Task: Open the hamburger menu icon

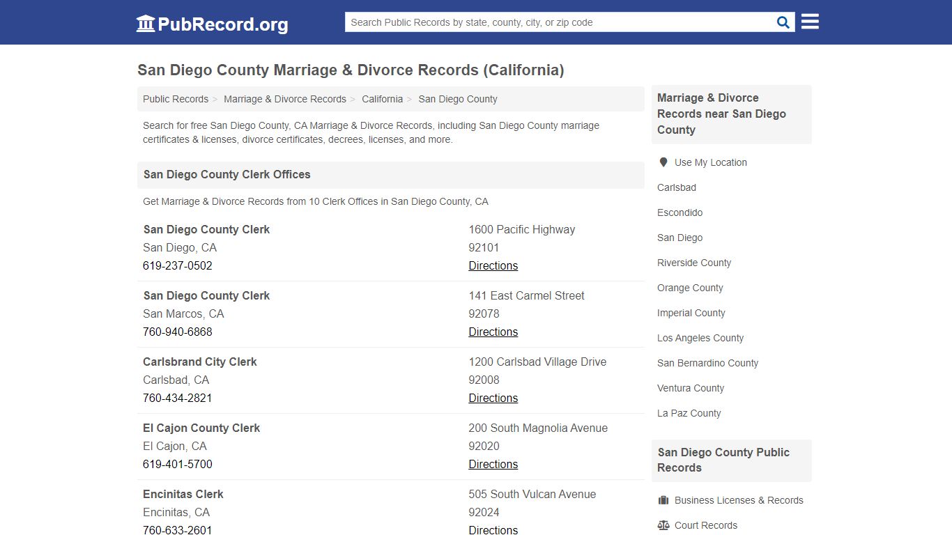Action: point(810,22)
